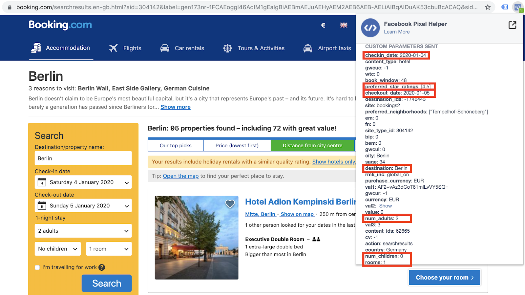Click the num_adults: 2 parameter
Viewport: 525px width, 295px height.
(382, 219)
